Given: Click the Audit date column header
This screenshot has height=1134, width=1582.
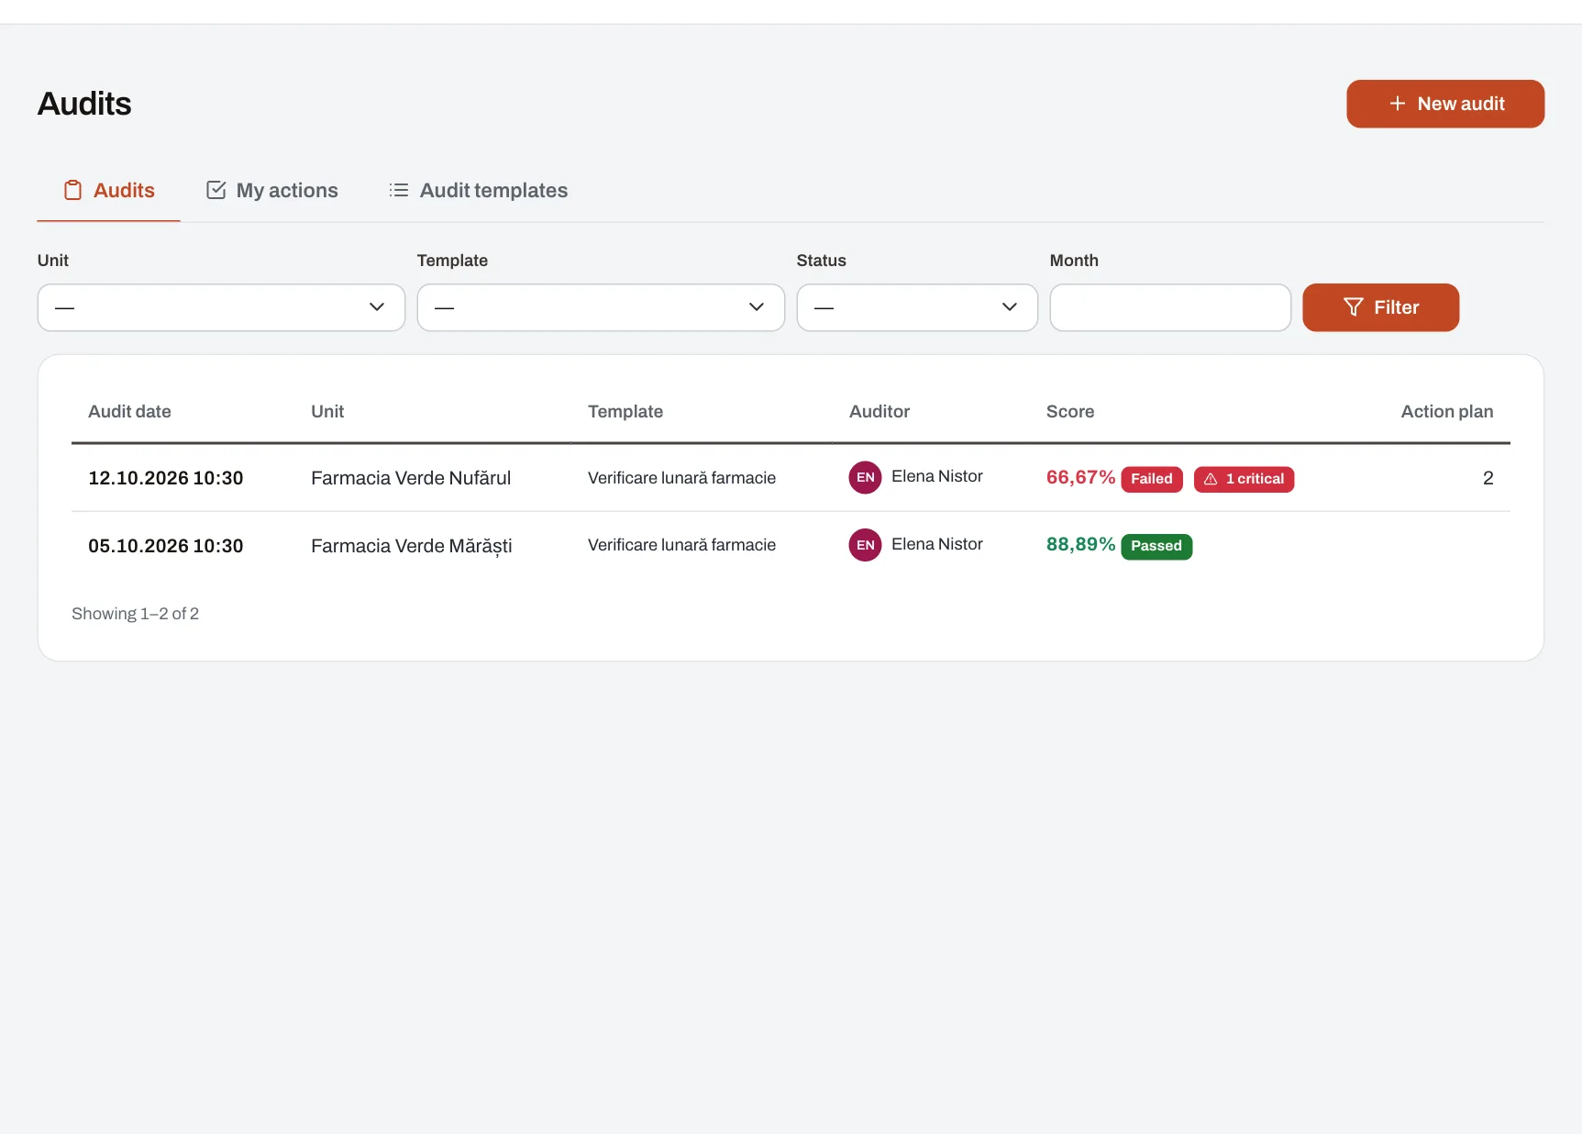Looking at the screenshot, I should [x=129, y=412].
